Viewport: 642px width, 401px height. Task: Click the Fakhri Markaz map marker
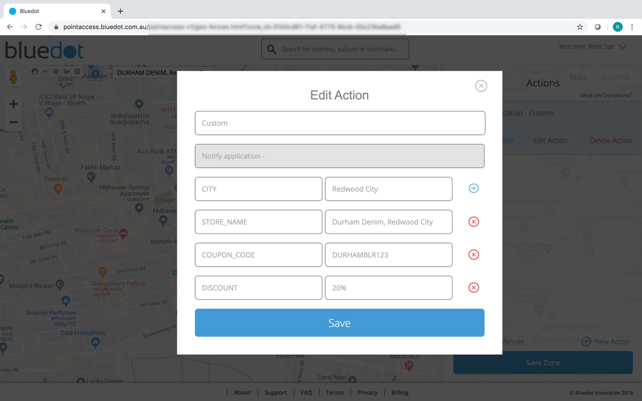click(x=91, y=176)
